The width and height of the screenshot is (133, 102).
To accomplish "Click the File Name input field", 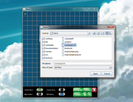I will 83,63.
